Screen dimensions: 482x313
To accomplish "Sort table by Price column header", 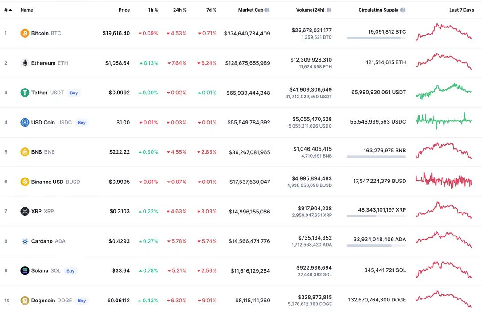I will pos(124,10).
